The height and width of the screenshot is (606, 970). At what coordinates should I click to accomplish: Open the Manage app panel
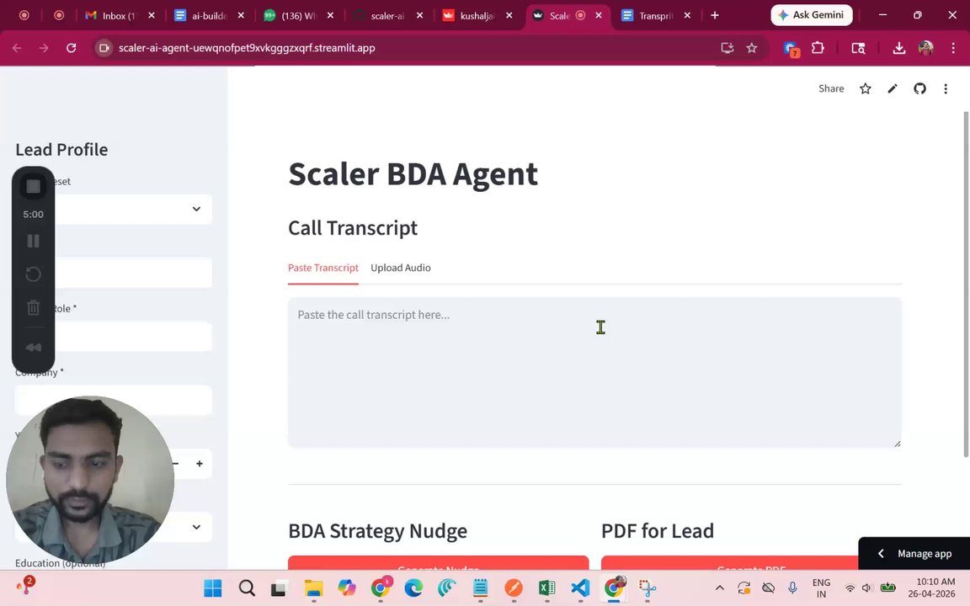(x=914, y=554)
